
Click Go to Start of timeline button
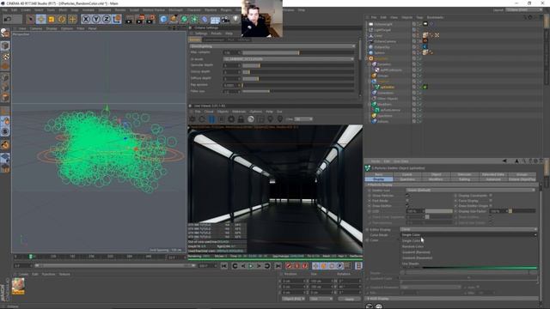pyautogui.click(x=223, y=266)
